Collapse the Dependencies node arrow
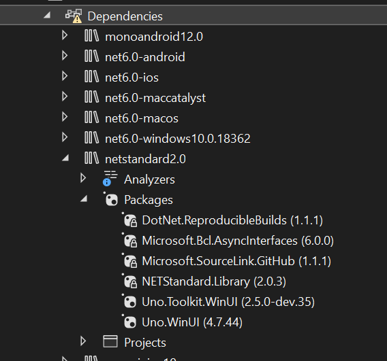Viewport: 387px width, 361px height. [47, 16]
